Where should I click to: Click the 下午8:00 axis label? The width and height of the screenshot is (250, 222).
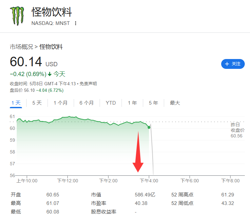click(x=230, y=181)
